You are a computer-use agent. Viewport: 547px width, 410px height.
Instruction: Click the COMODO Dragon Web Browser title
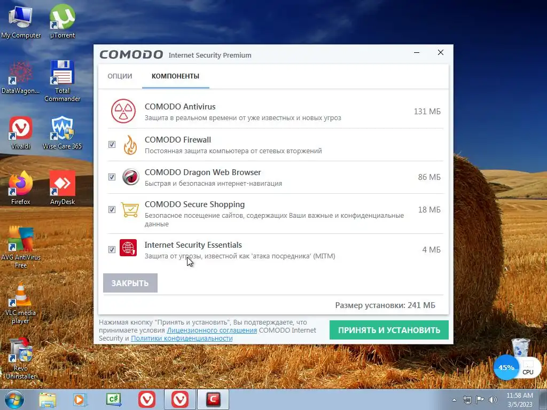click(202, 172)
